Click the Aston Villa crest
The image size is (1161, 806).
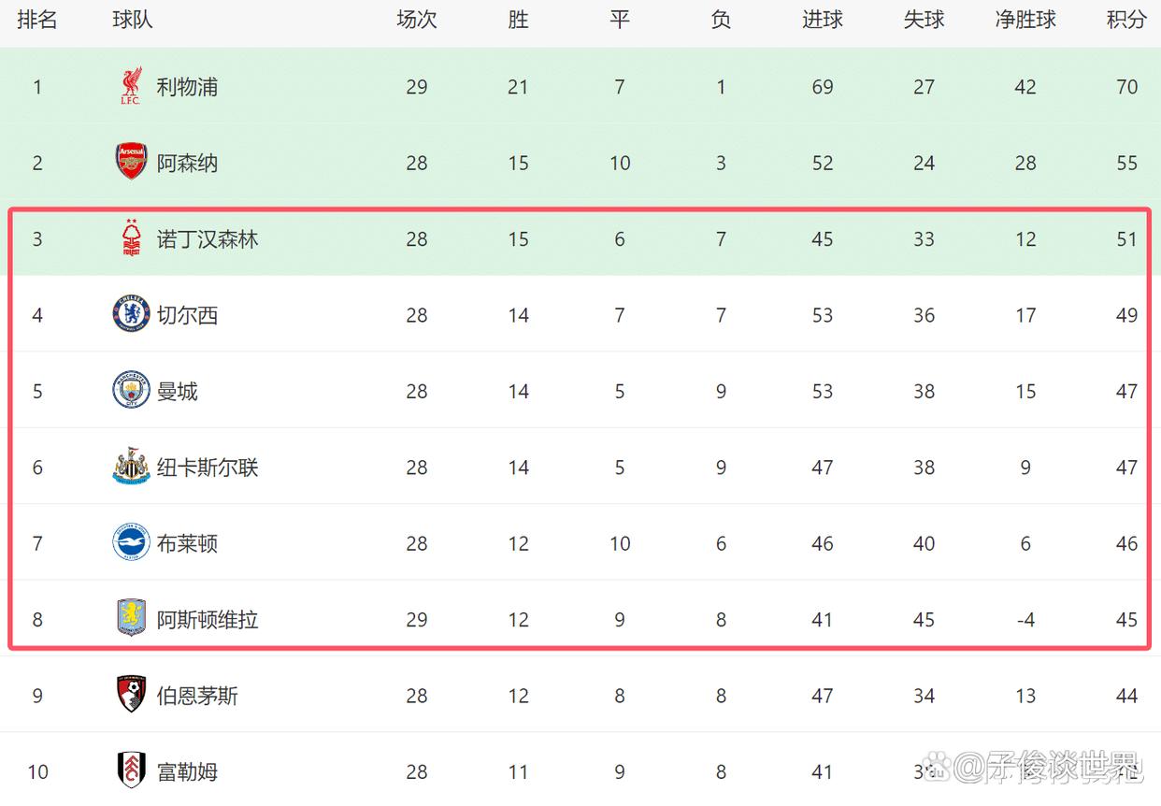point(131,619)
